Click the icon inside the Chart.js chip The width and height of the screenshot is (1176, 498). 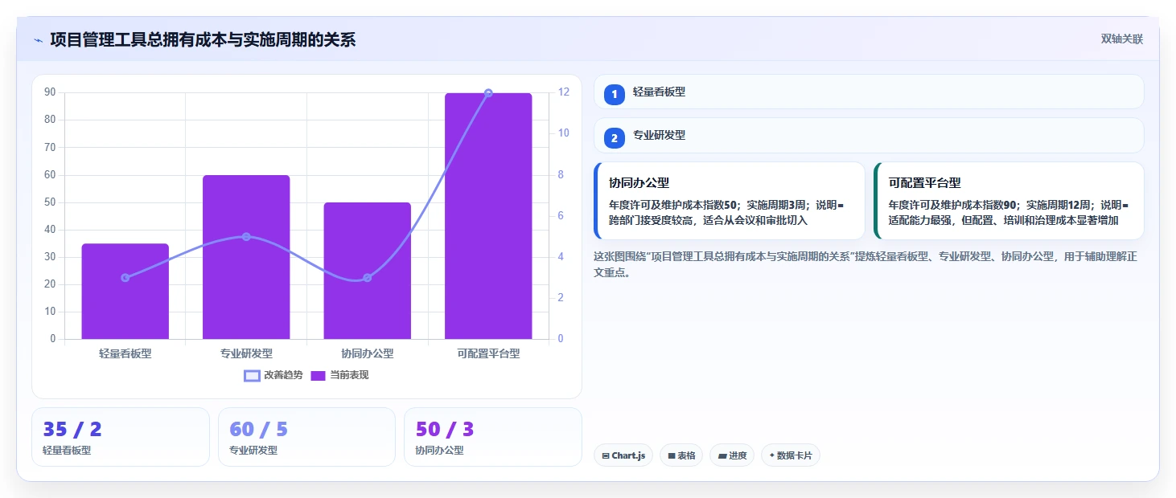(606, 456)
